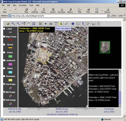Select the zoom in magnifier tool

click(x=13, y=24)
